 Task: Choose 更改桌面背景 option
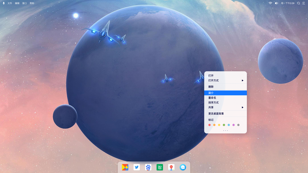click(225, 114)
